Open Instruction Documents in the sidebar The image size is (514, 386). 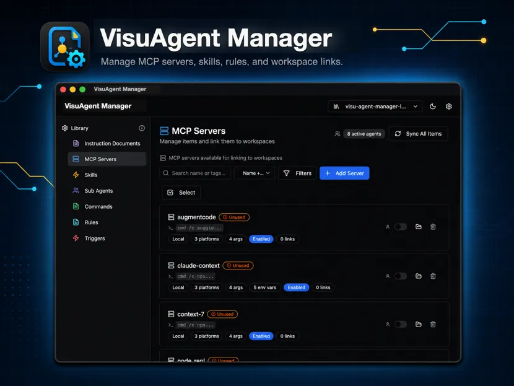107,143
